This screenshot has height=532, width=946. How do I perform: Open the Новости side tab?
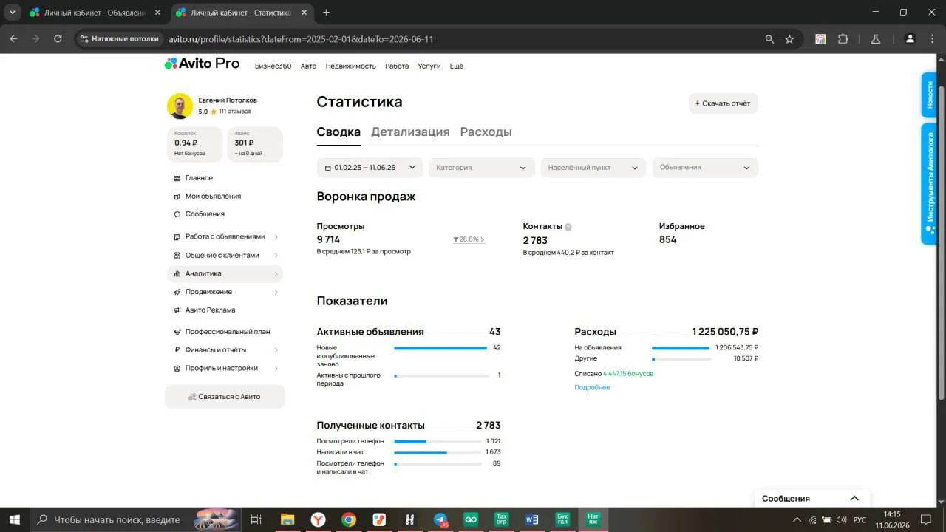(930, 95)
